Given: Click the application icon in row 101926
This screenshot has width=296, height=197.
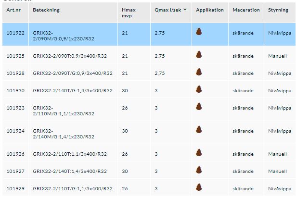Looking at the screenshot, I should (x=199, y=153).
